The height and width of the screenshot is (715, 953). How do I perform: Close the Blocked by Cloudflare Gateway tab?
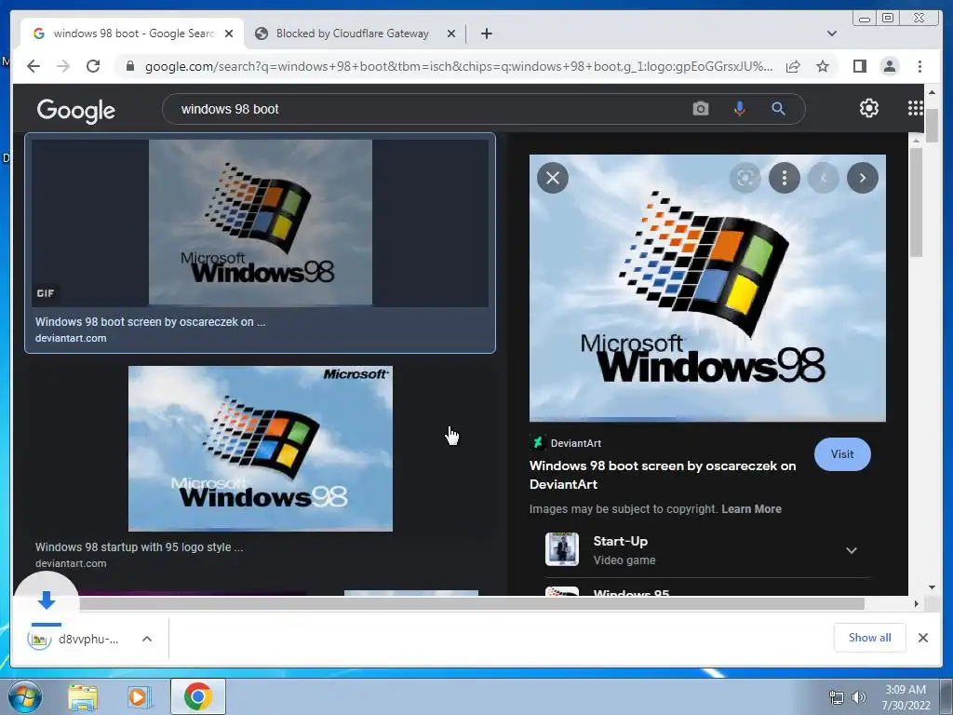point(451,34)
